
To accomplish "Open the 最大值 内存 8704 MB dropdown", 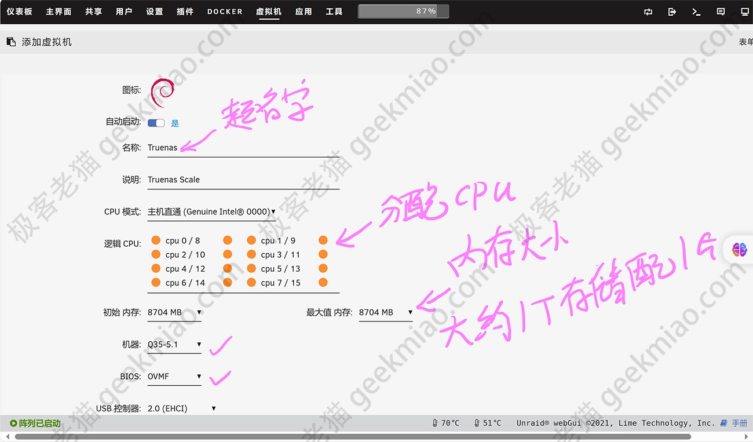I will 386,313.
